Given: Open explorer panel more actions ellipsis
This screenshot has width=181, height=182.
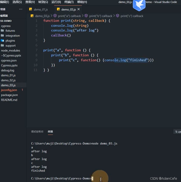Looking at the screenshot, I should click(21, 9).
